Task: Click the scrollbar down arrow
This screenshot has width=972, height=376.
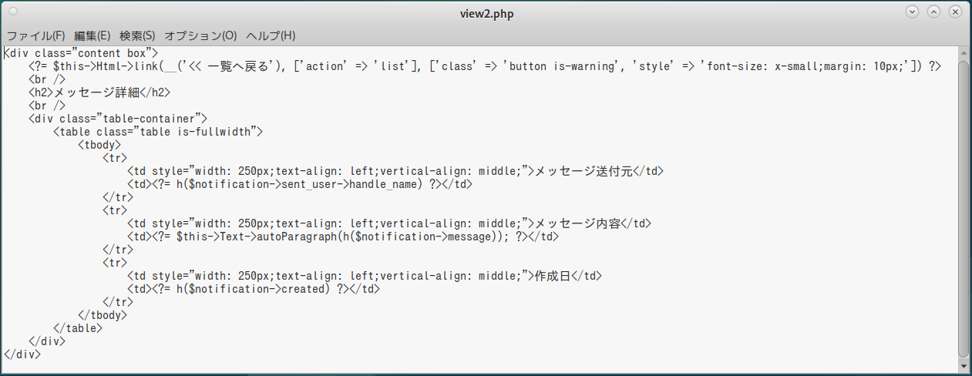Action: [x=964, y=363]
